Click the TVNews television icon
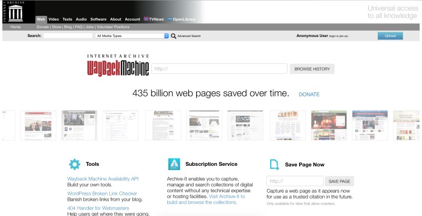Image resolution: width=422 pixels, height=216 pixels. tap(146, 19)
